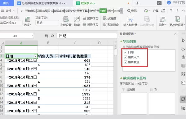Click the active field input 日期
This screenshot has height=119, width=186.
pyautogui.click(x=47, y=23)
